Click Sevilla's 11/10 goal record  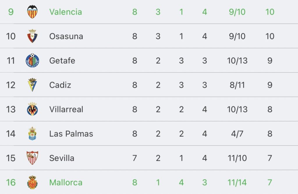237,158
